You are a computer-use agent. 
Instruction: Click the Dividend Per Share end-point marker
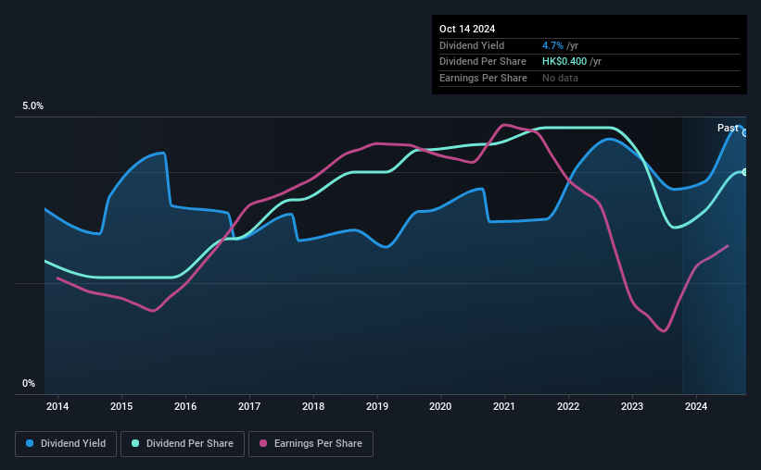pos(745,172)
